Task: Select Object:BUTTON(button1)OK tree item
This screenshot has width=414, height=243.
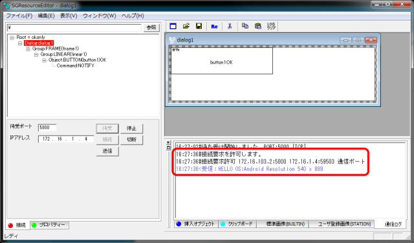Action: 77,60
